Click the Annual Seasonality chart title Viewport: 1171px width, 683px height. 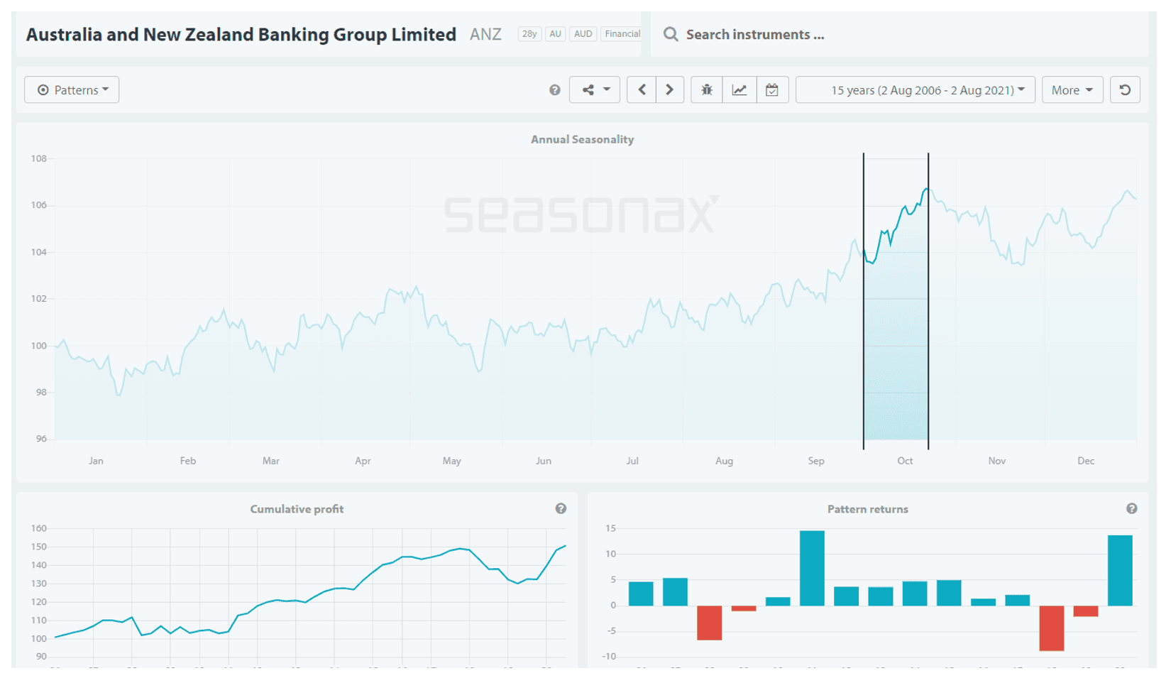point(582,139)
